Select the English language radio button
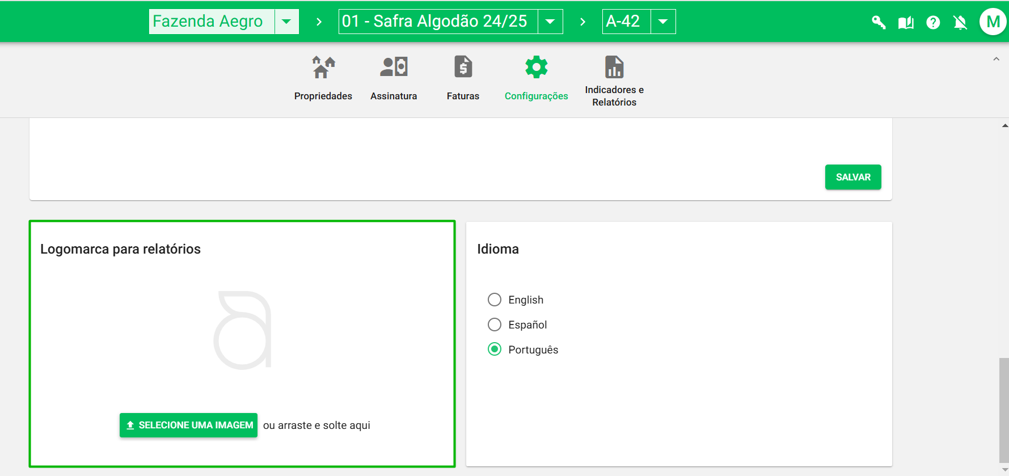 coord(495,300)
